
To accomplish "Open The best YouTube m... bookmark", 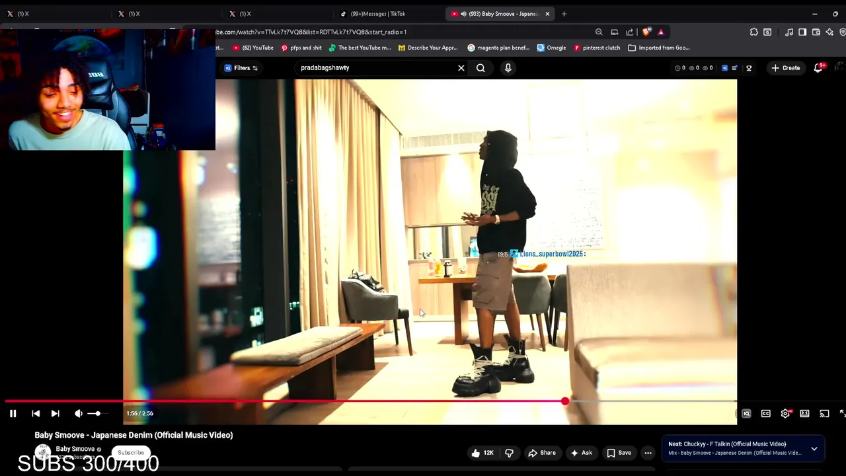I will coord(360,48).
